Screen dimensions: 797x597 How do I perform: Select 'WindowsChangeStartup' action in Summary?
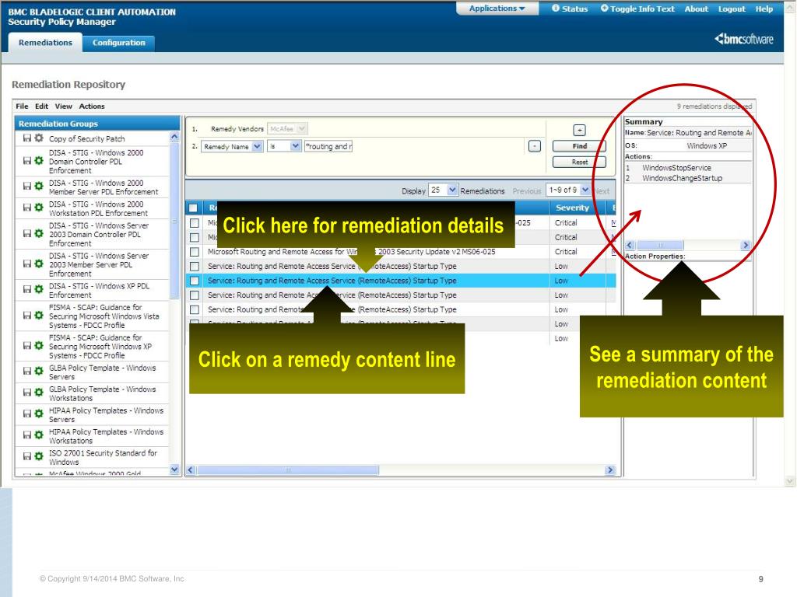[682, 178]
